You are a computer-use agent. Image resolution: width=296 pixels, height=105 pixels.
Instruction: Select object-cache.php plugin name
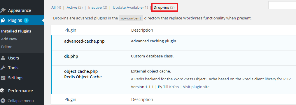pos(81,71)
